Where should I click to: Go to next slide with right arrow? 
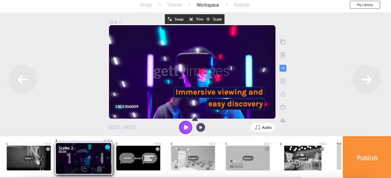point(367,80)
